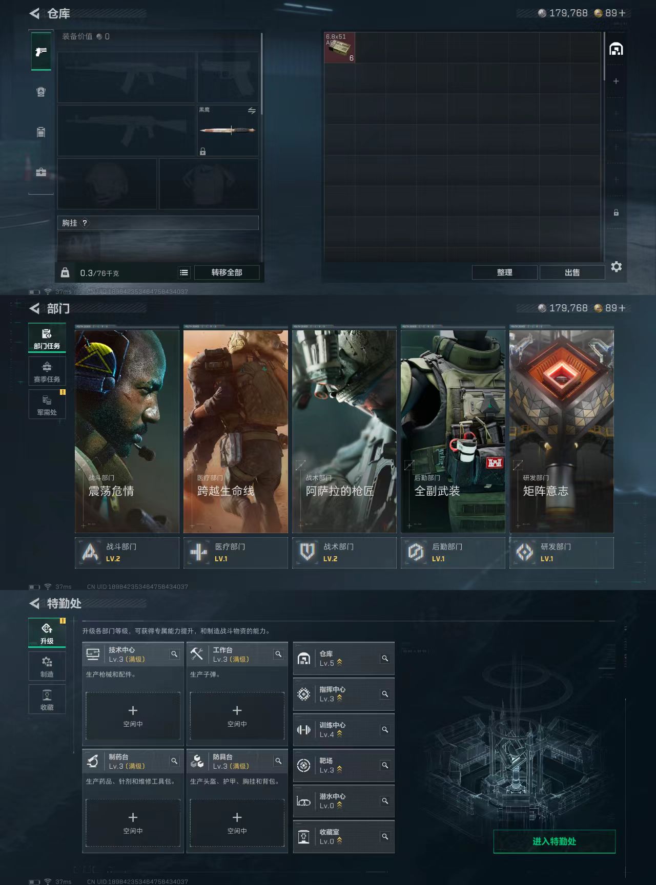Open warehouse settings gear icon
The image size is (656, 885).
tap(616, 267)
